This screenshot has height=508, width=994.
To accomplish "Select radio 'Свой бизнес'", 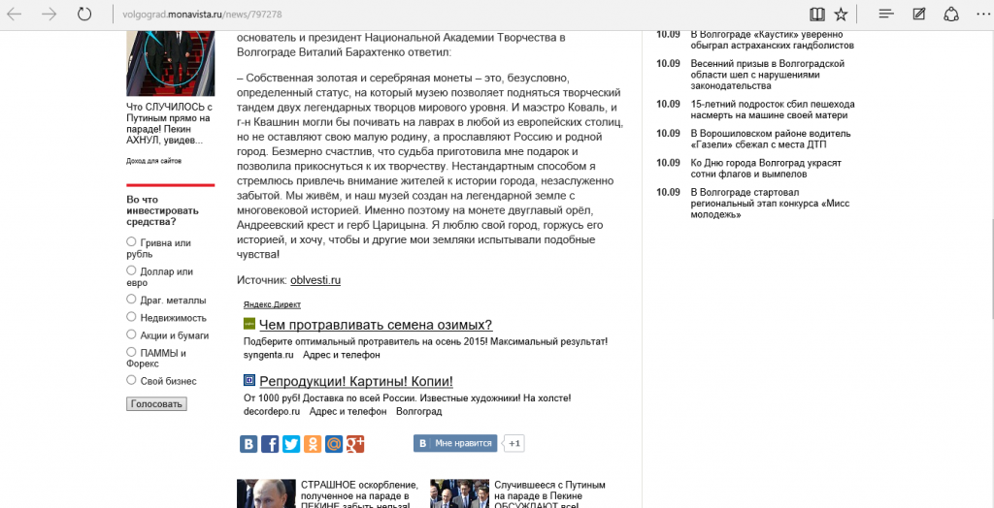I will 131,380.
